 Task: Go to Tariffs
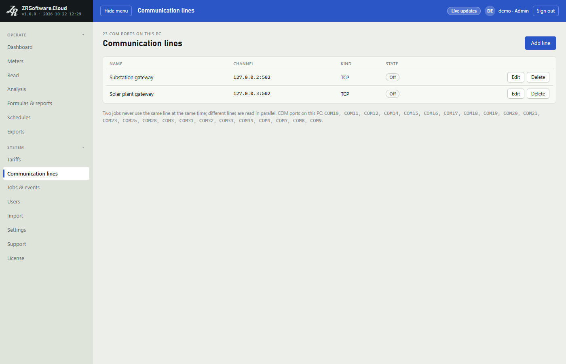coord(46,160)
